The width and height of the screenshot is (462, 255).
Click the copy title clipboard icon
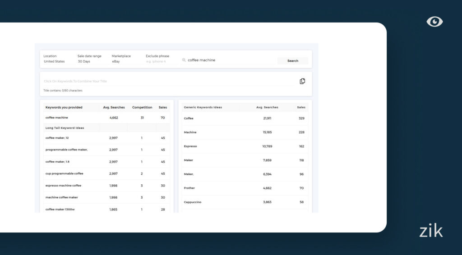302,81
